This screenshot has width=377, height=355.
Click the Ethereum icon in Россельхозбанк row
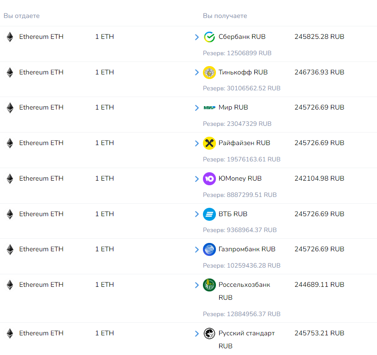point(10,285)
